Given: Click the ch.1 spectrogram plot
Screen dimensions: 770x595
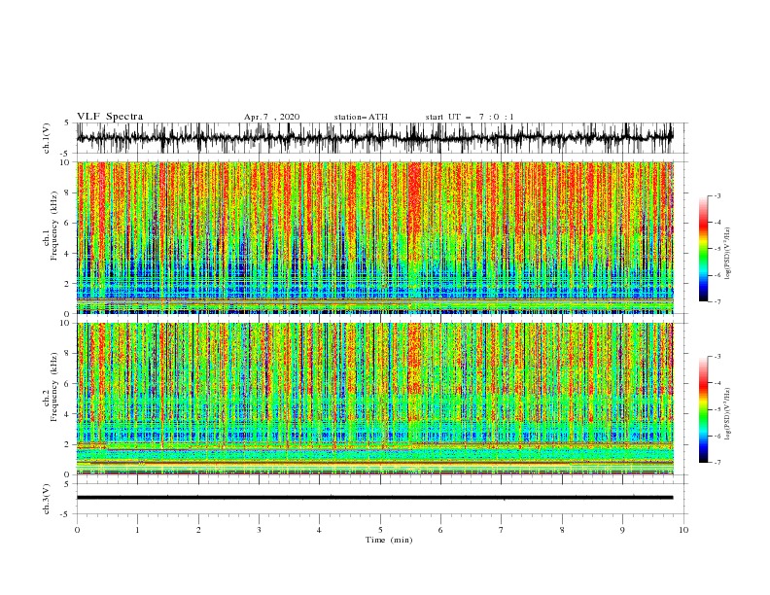Looking at the screenshot, I should (375, 237).
